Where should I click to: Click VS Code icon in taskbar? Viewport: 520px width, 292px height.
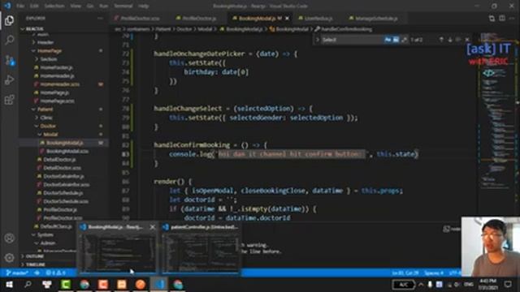(x=159, y=285)
